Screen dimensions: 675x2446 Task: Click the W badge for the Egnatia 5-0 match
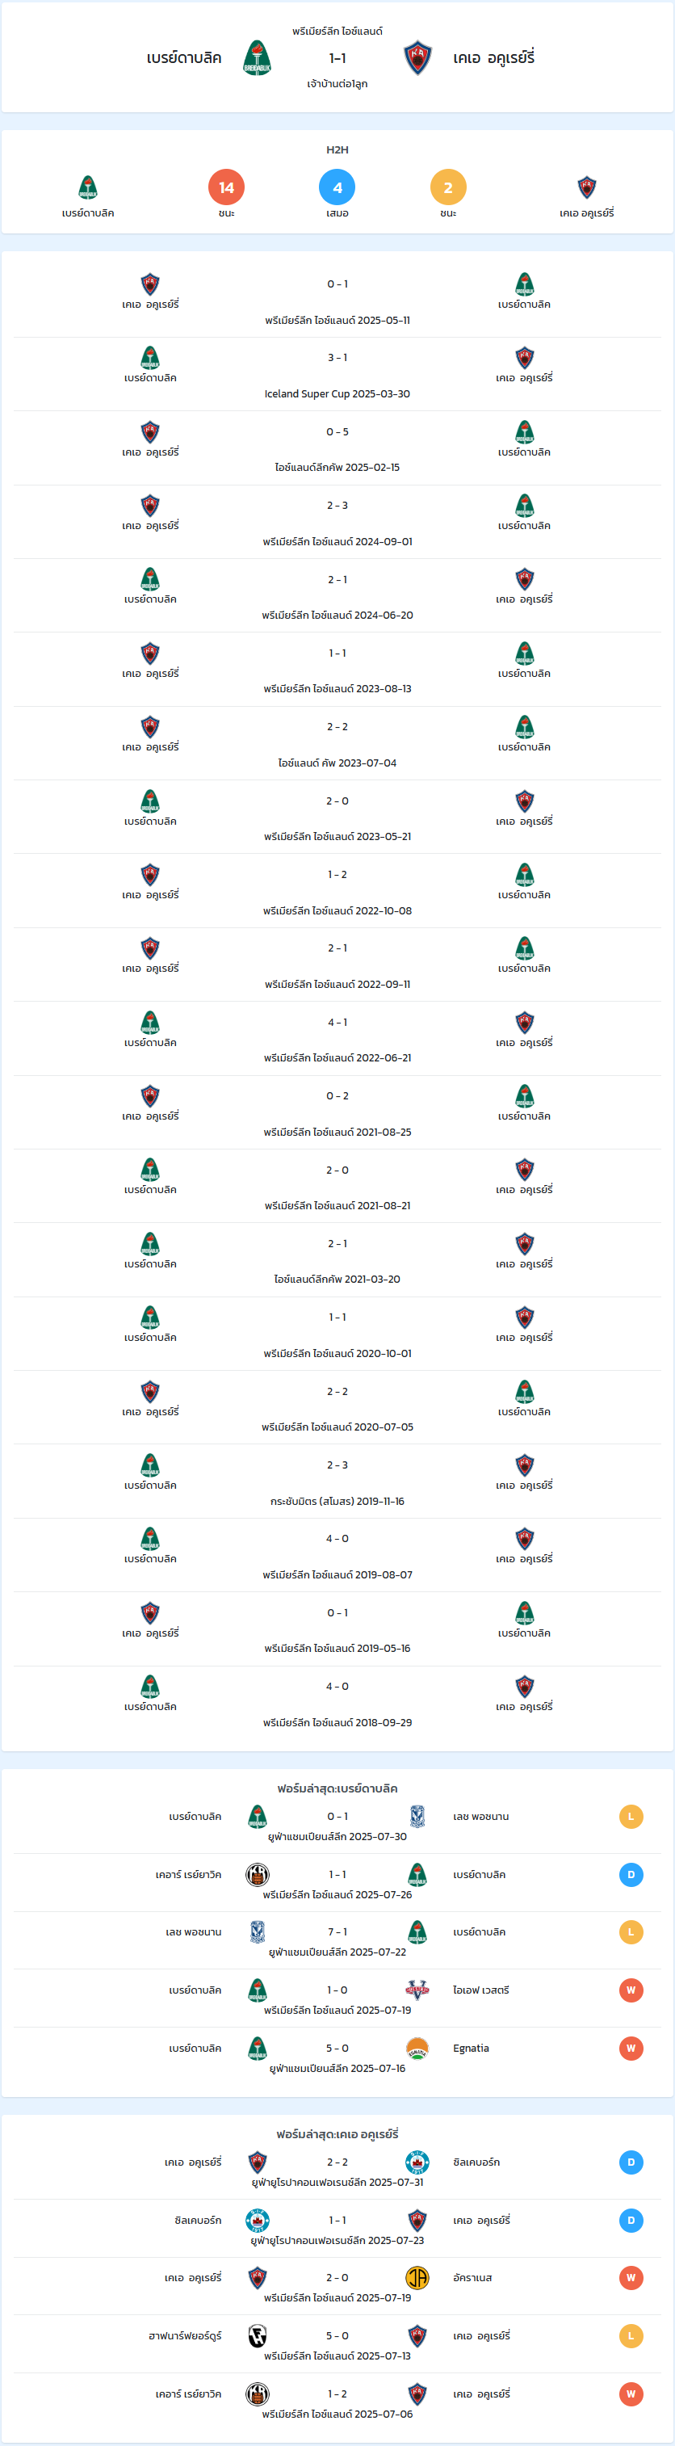pos(631,2048)
